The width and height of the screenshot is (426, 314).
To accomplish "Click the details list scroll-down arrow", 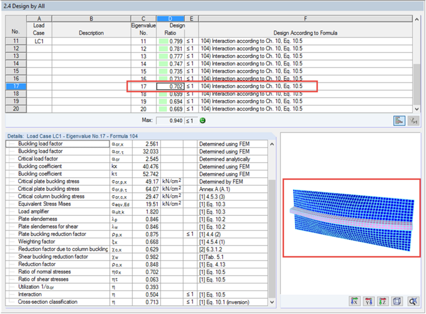I will tap(272, 302).
